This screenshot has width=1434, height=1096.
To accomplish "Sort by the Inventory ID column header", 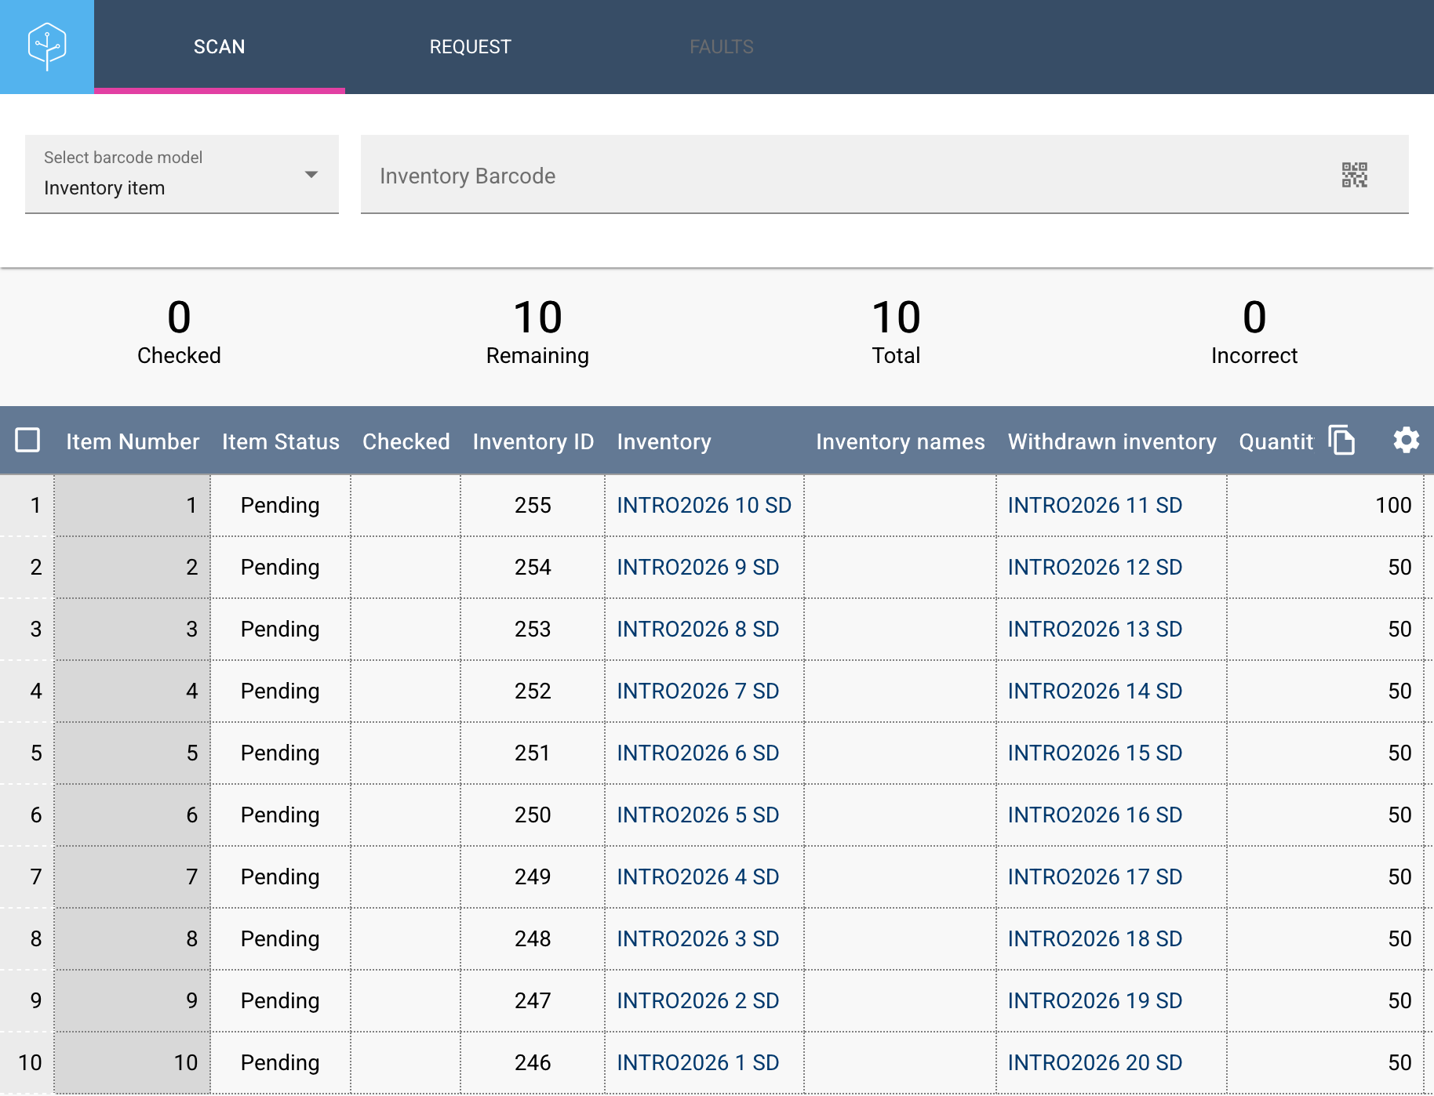I will (x=533, y=441).
